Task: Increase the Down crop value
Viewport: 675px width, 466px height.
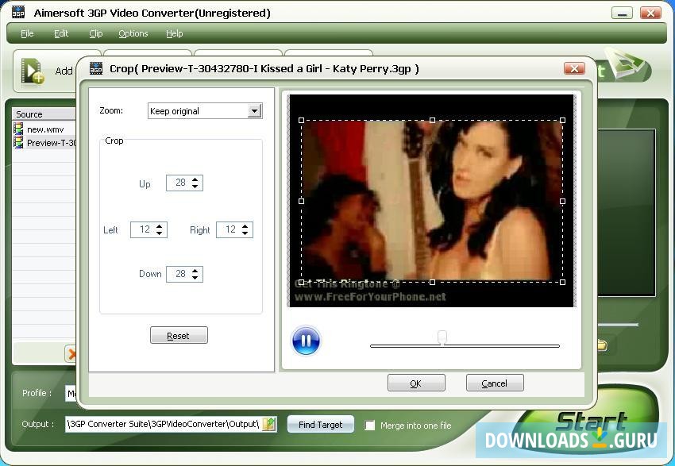Action: (195, 270)
